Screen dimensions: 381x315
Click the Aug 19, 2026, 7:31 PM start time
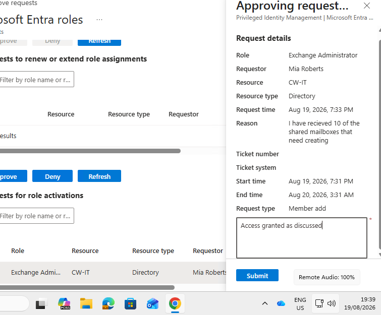(321, 181)
